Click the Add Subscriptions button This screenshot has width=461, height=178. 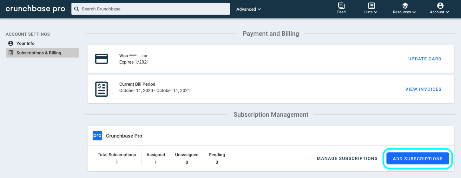pos(418,159)
